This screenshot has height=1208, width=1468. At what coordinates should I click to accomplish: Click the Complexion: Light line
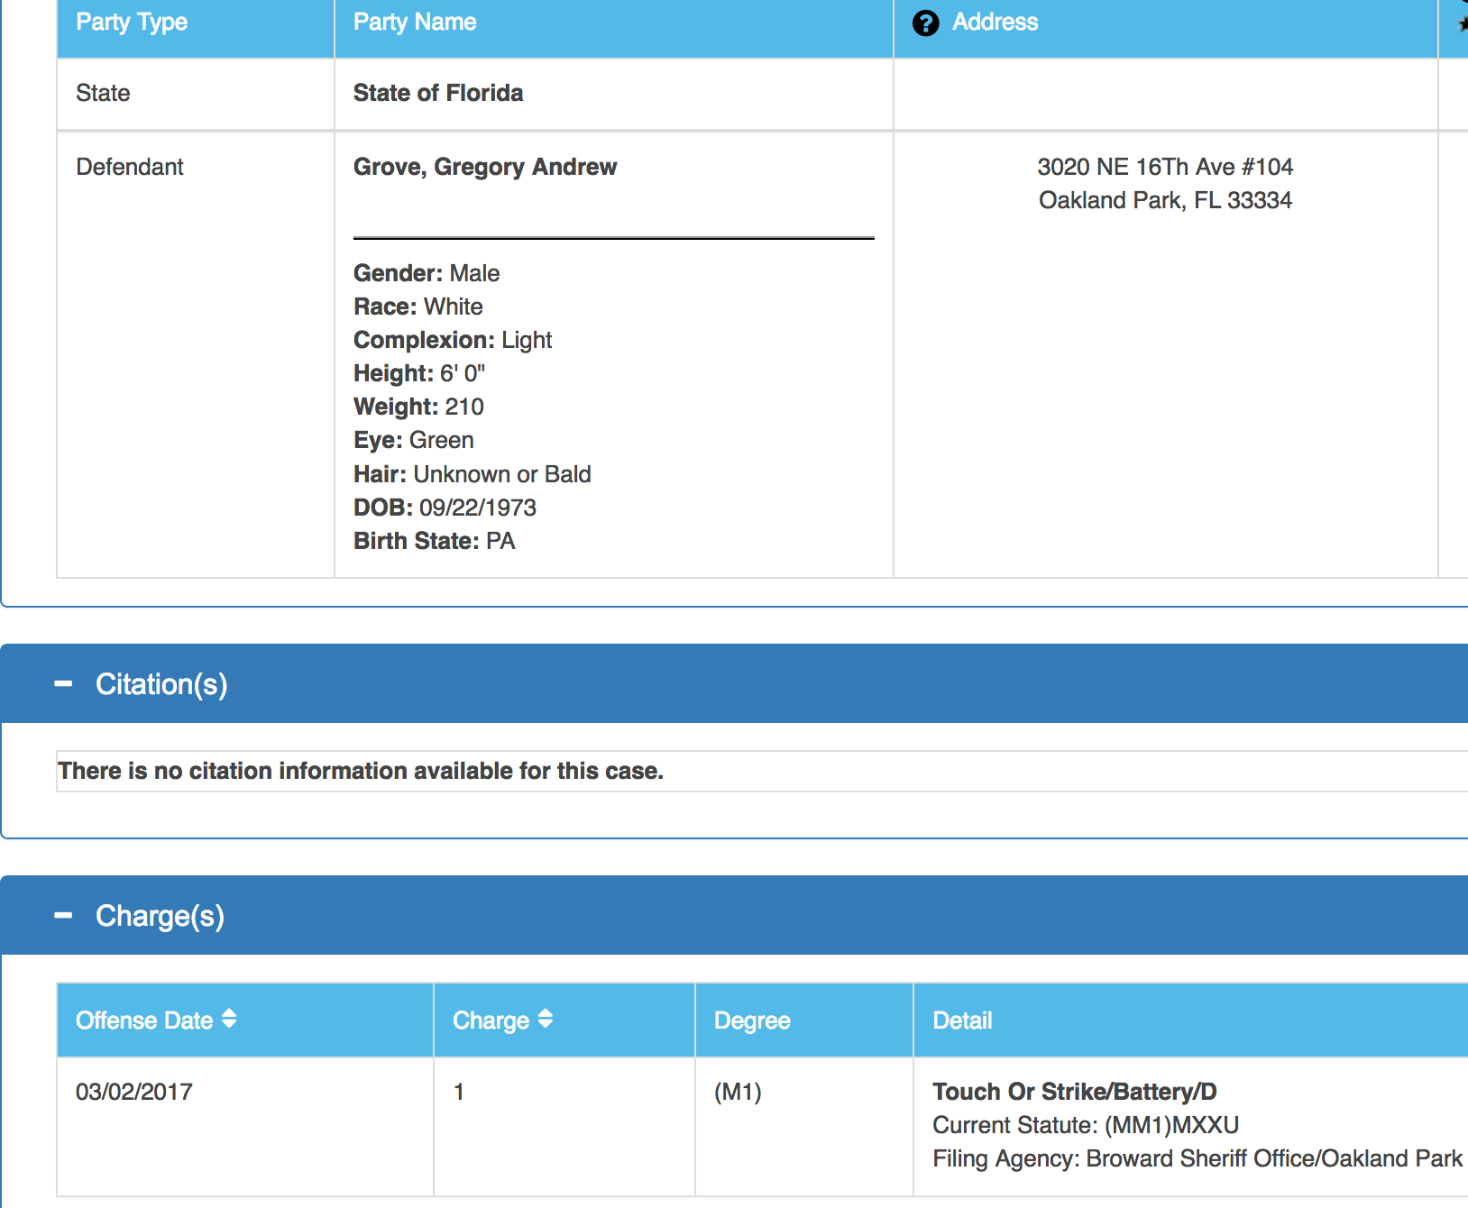pyautogui.click(x=453, y=340)
